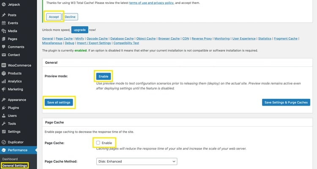Open Import / Export Settings link
Viewport: 317px width, 169px height.
94,43
